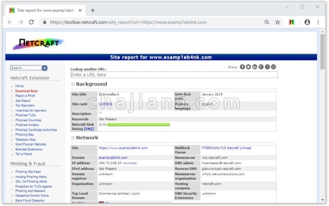Share report on Facebook

click(x=242, y=67)
